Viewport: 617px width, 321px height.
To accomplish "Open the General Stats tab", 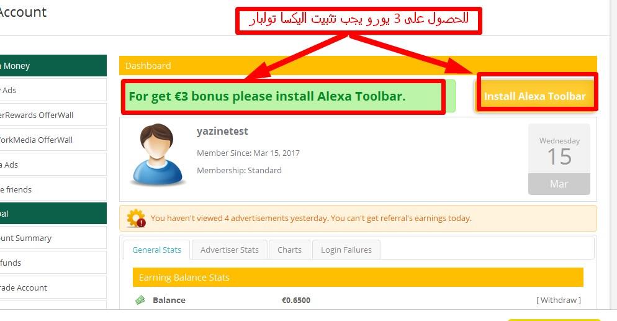I will click(x=156, y=250).
